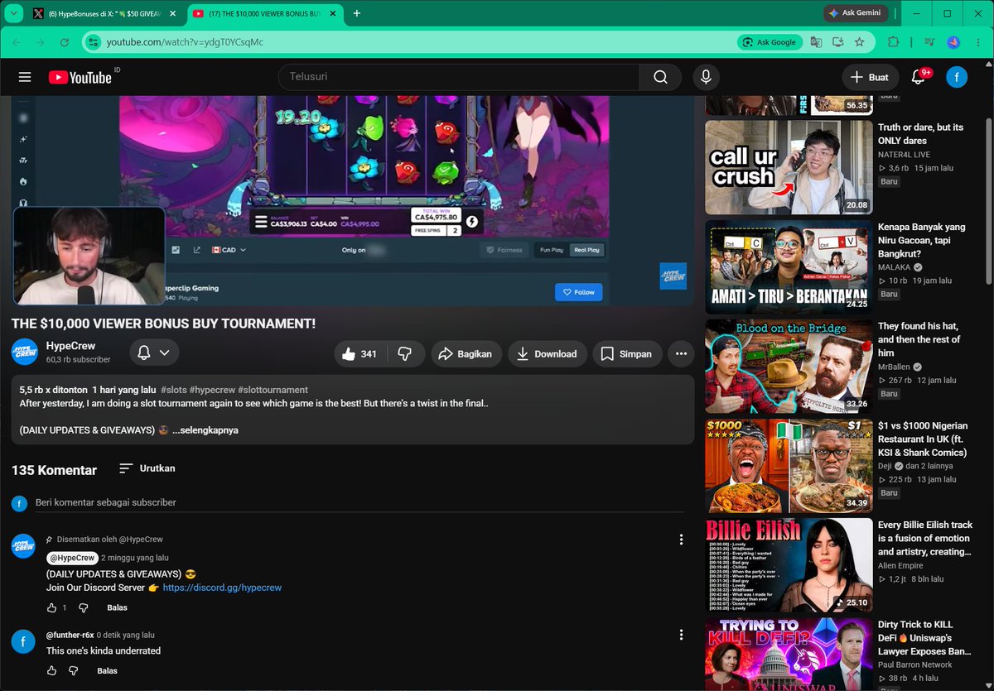Dislike the pinned HypeCrew comment
994x691 pixels.
point(83,607)
